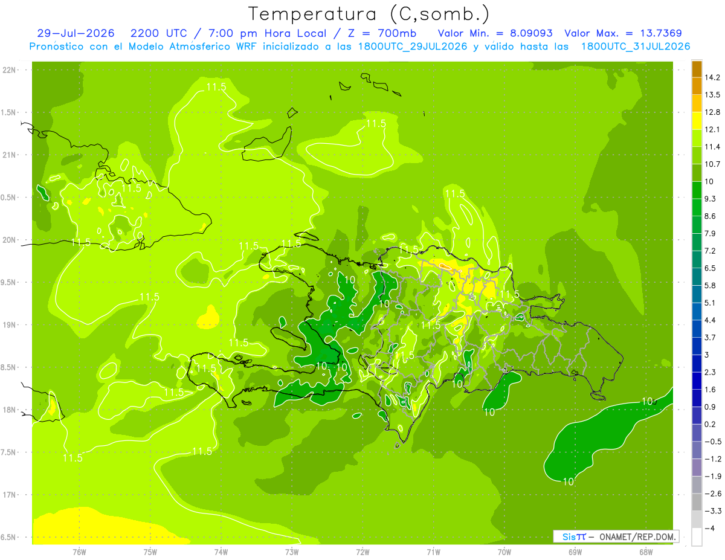The width and height of the screenshot is (725, 560).
Task: Click the dark blue swatch between 2.3 and 1.6
Action: [x=697, y=381]
